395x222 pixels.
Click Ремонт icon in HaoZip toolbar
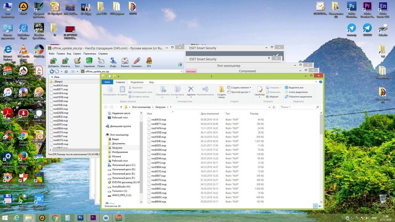[x=125, y=62]
